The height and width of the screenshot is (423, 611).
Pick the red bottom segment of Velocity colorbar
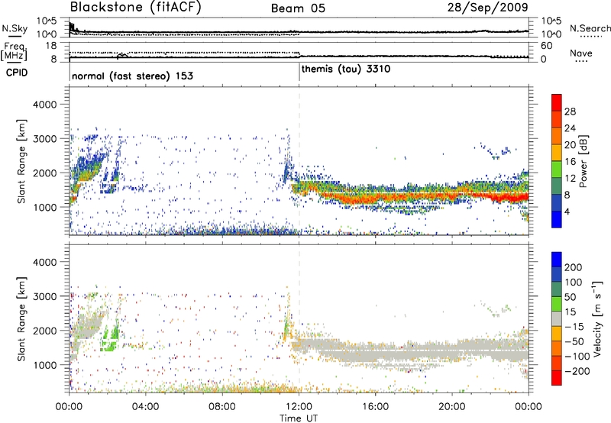[x=557, y=378]
